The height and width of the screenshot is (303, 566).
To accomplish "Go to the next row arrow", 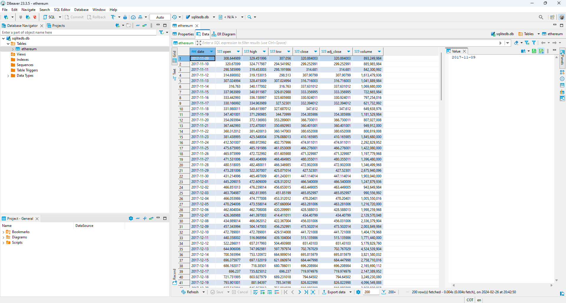I will click(299, 292).
